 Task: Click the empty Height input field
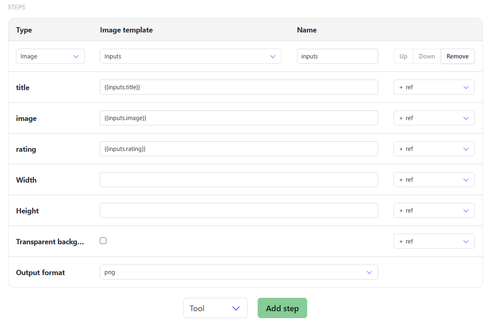click(239, 211)
